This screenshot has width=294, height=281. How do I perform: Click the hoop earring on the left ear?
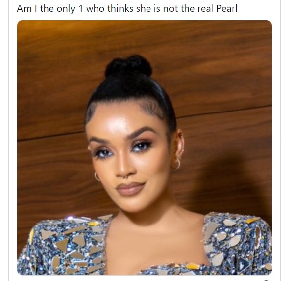click(97, 176)
